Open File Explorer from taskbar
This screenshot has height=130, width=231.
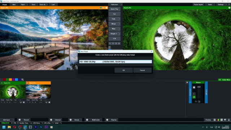(9, 127)
